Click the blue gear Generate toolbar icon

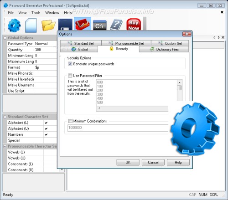click(14, 26)
